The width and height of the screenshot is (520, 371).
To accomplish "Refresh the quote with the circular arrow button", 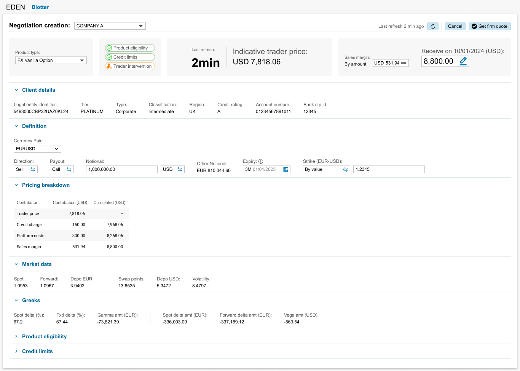I will pos(433,26).
